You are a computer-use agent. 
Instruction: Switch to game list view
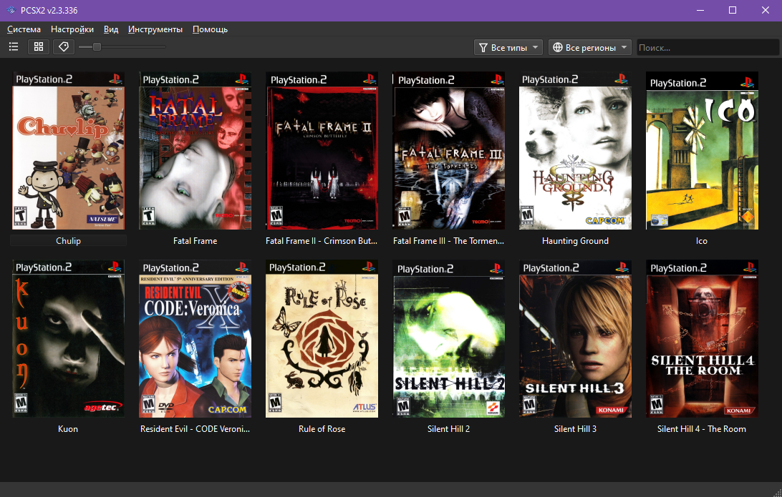click(14, 46)
